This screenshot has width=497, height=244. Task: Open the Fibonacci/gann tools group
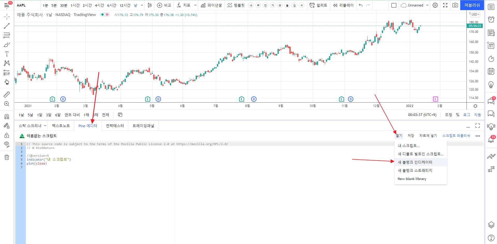pyautogui.click(x=7, y=35)
